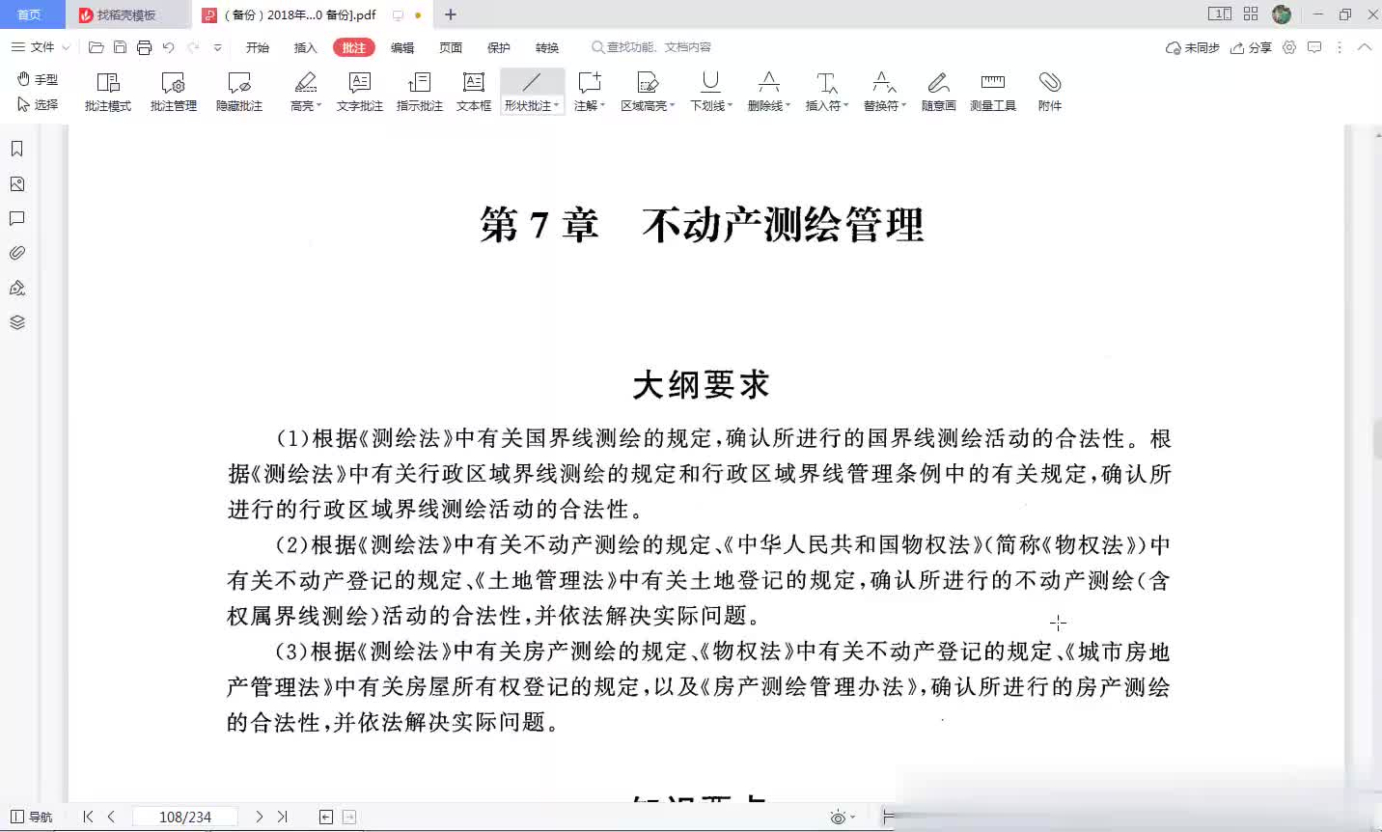This screenshot has height=832, width=1382.
Task: Open the 文件 file menu dropdown
Action: 41,47
